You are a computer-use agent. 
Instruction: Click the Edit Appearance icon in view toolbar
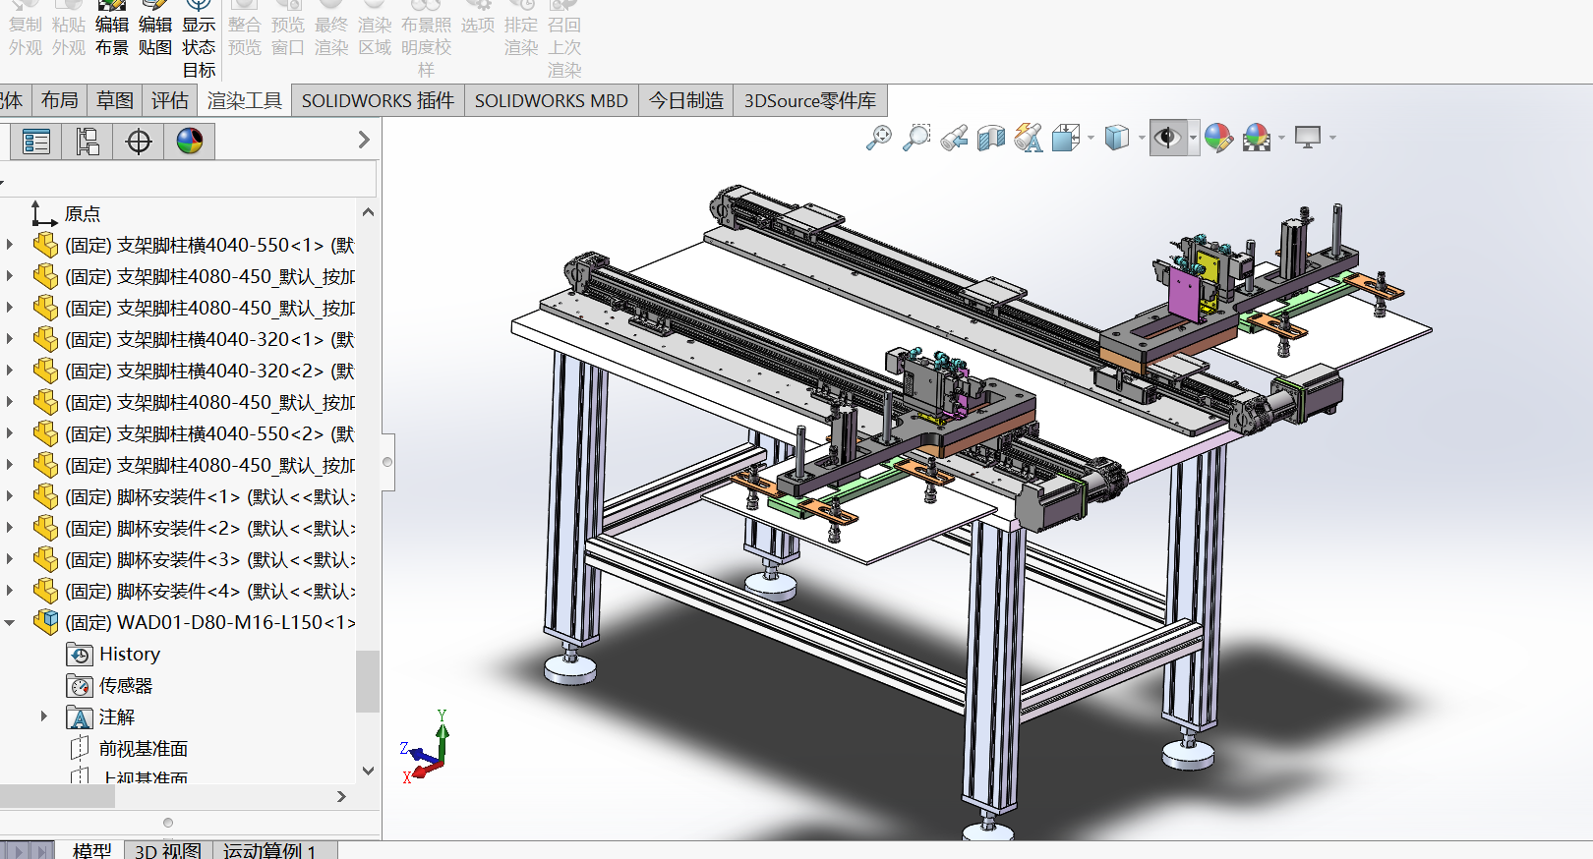[1218, 139]
